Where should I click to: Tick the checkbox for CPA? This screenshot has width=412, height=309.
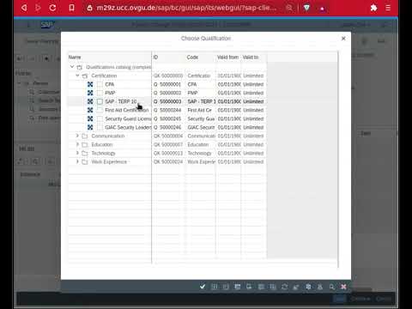point(100,84)
